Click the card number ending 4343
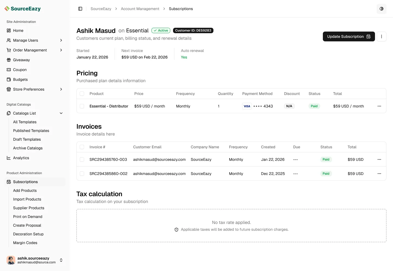Image resolution: width=393 pixels, height=271 pixels. tap(263, 106)
